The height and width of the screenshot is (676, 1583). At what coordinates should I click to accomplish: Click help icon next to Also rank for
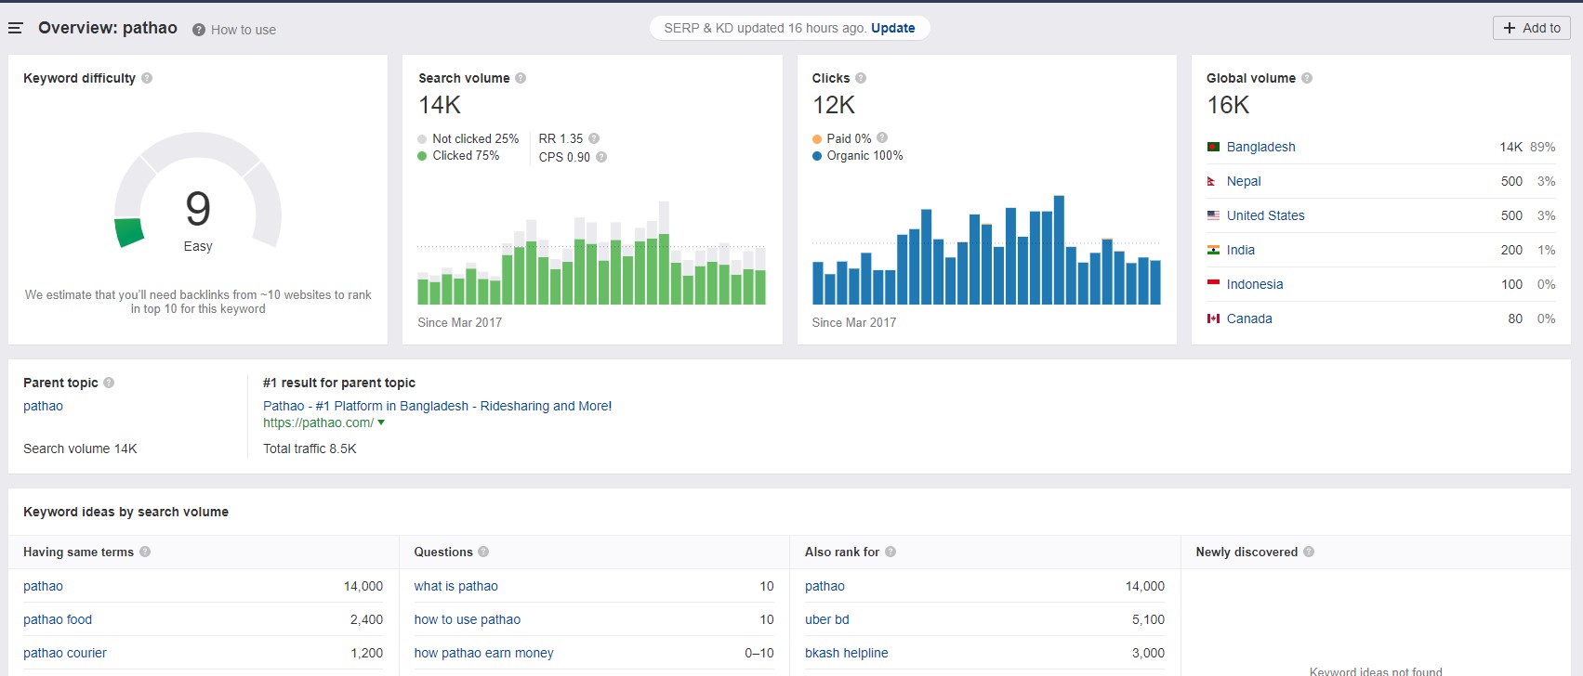890,552
